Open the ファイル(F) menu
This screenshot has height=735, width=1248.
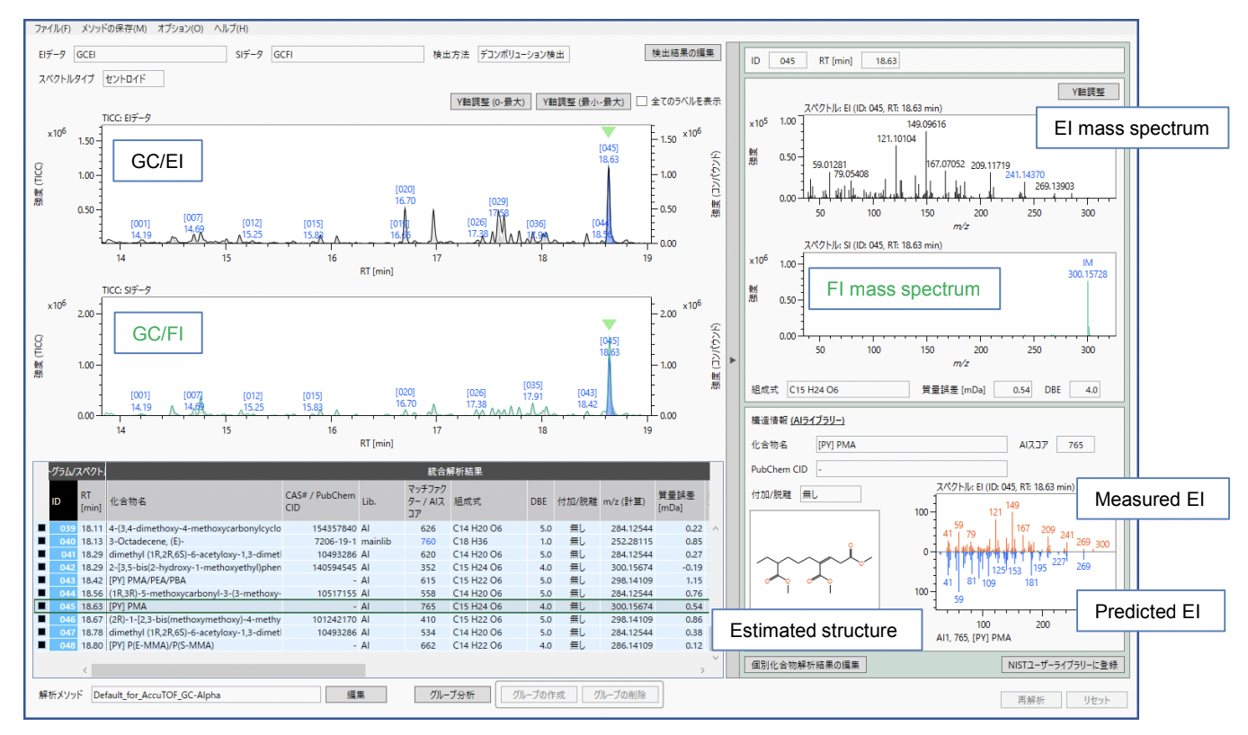tap(53, 29)
